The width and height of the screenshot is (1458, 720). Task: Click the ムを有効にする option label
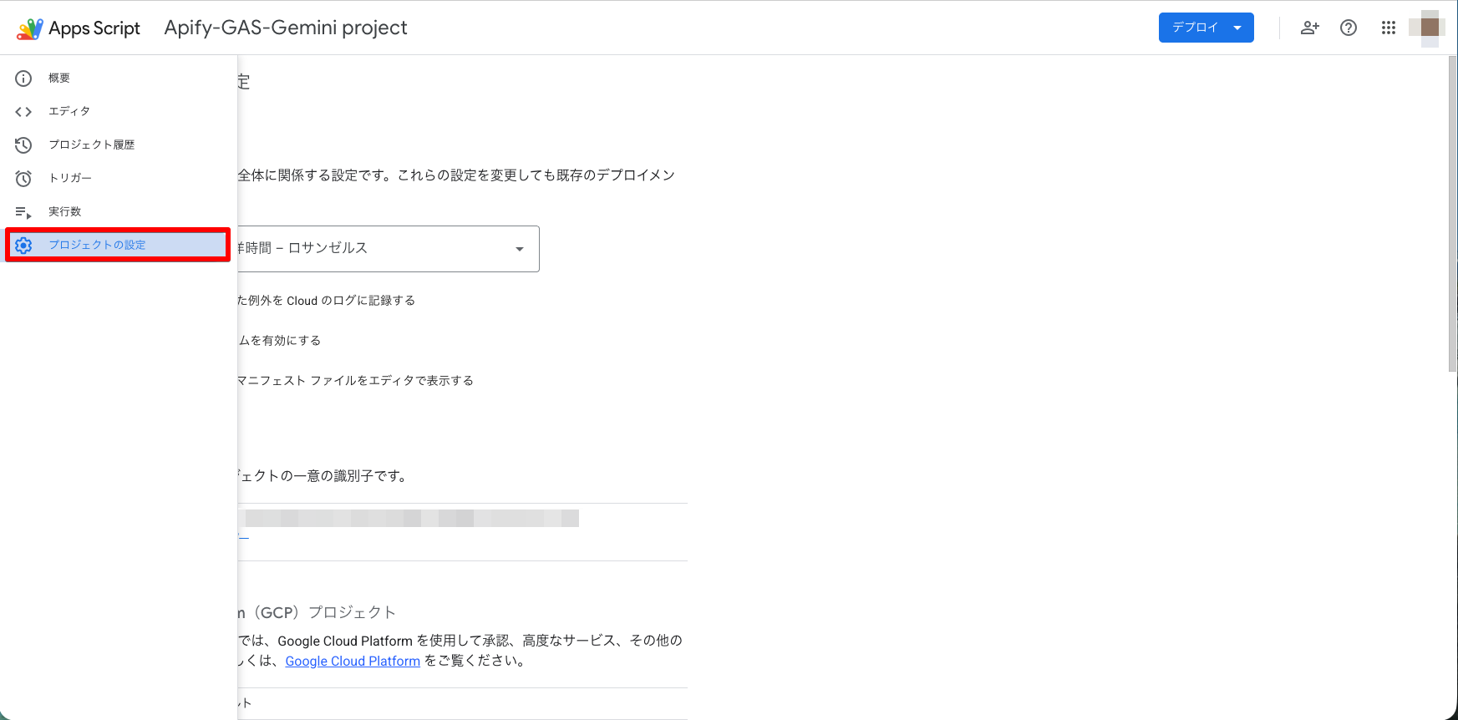(x=280, y=341)
